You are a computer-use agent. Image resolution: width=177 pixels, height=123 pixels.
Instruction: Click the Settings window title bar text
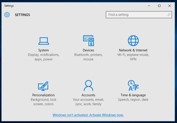[x=9, y=6]
